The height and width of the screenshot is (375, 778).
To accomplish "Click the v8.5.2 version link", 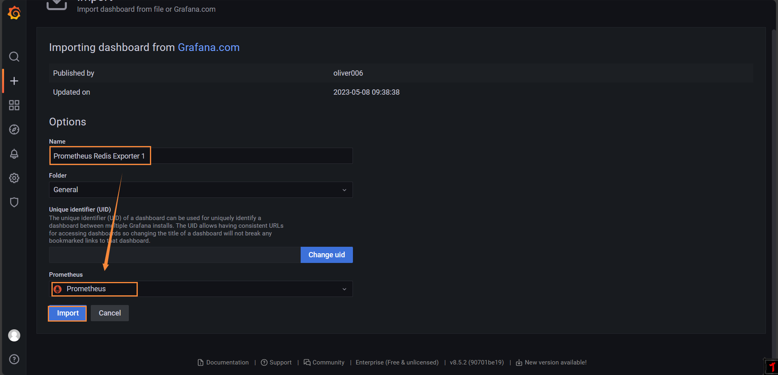I will pos(477,362).
